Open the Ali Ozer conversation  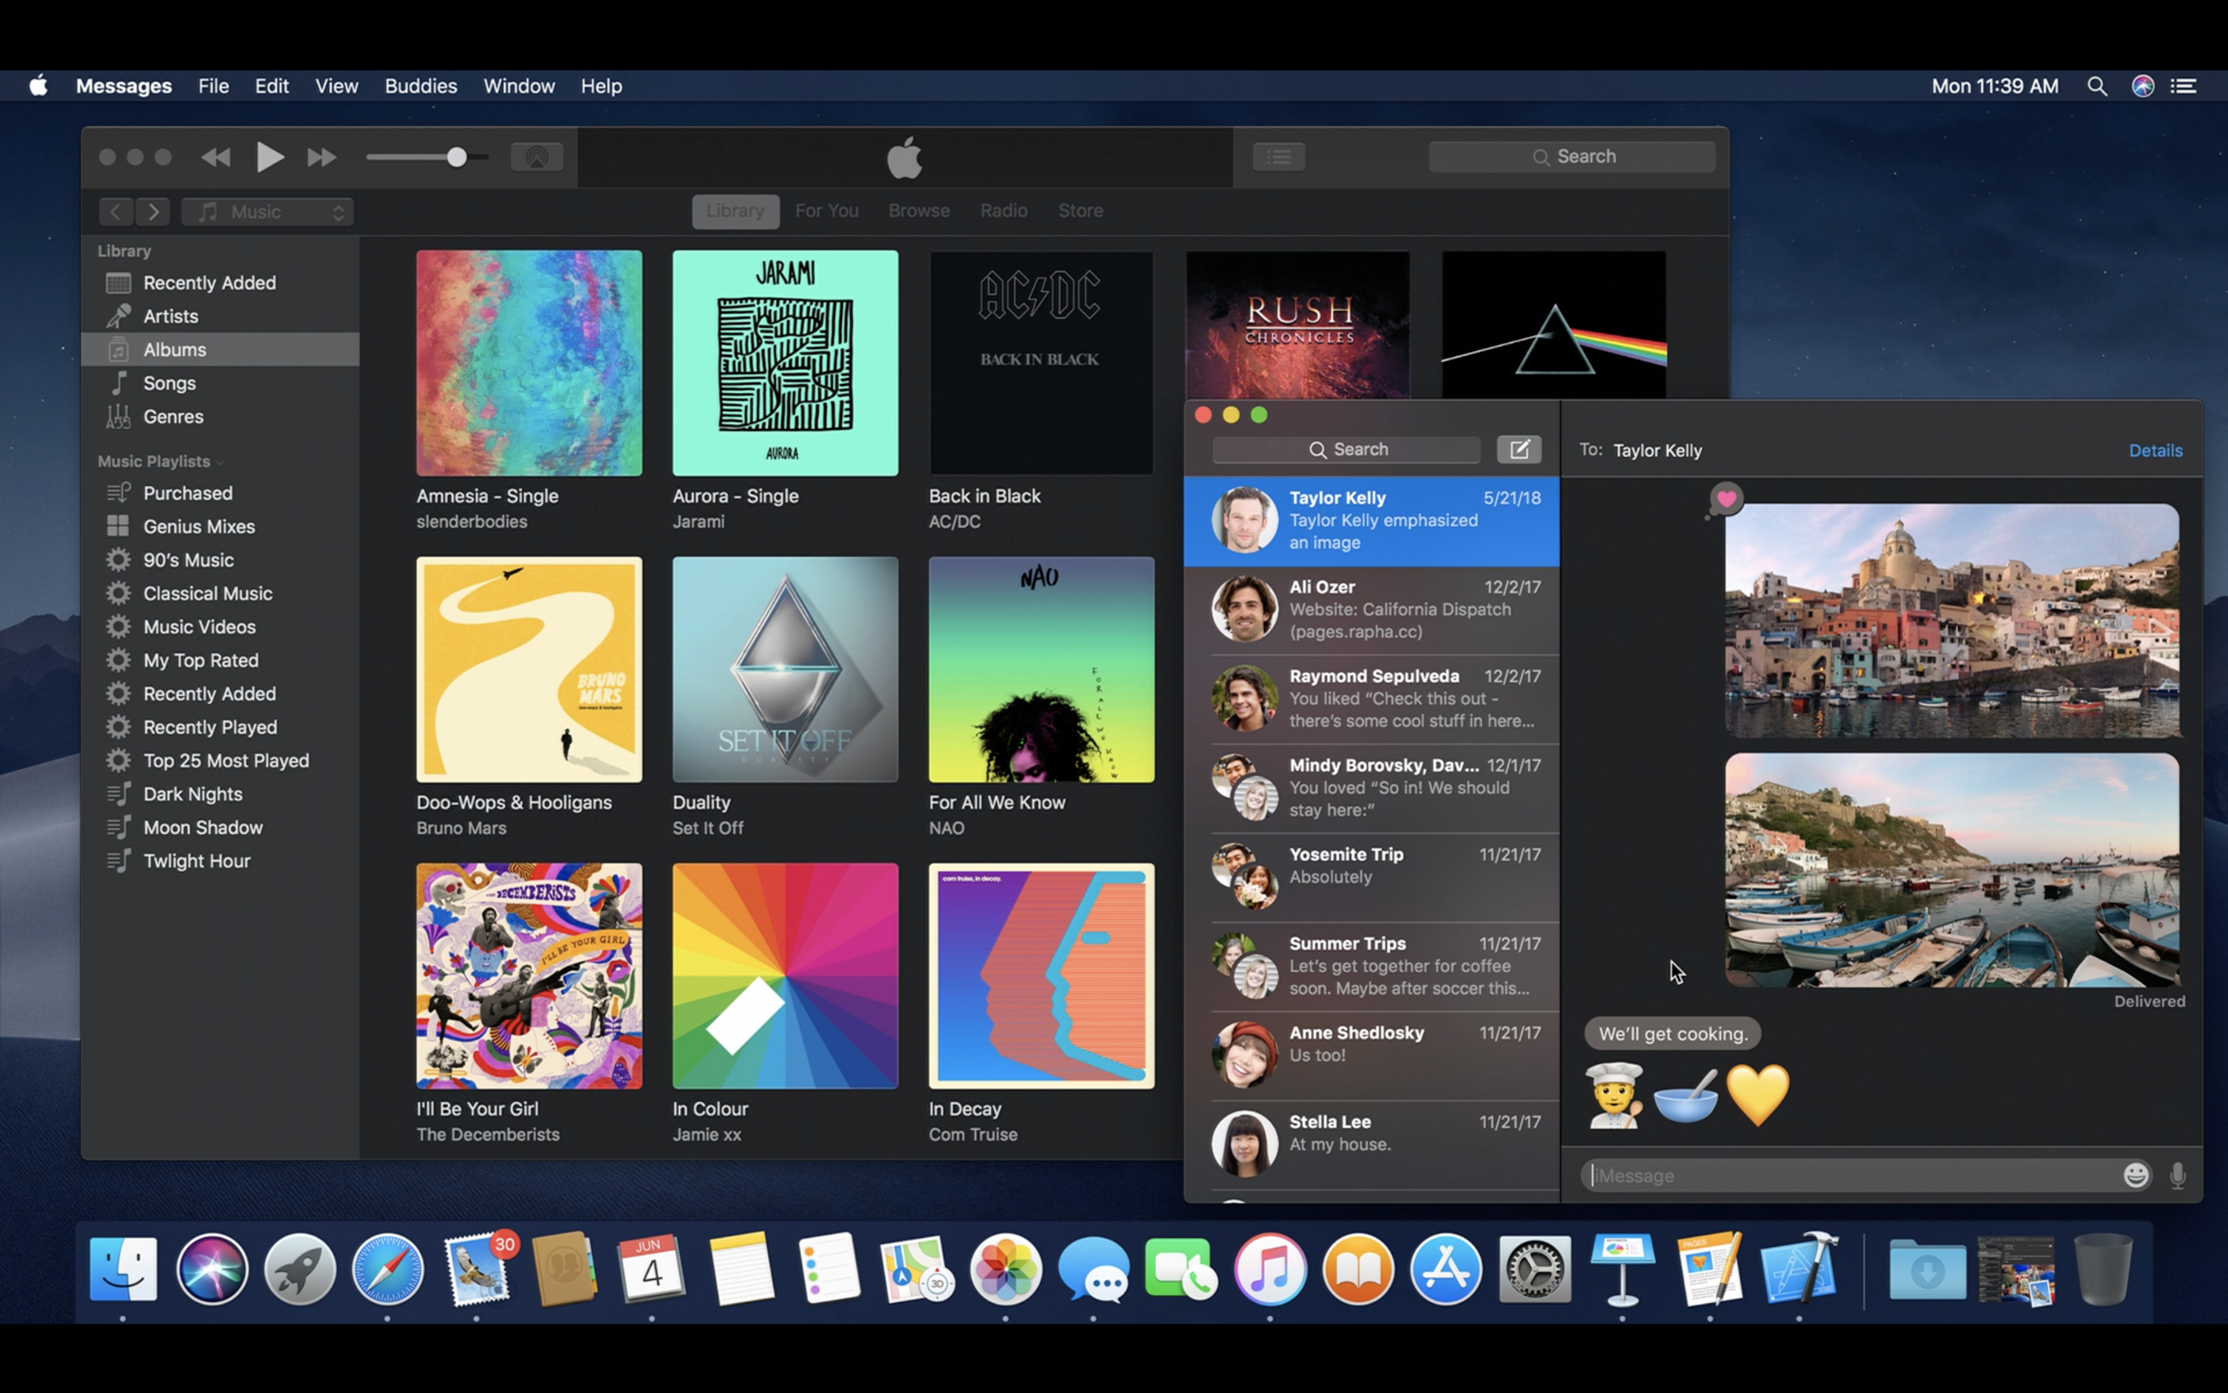(x=1372, y=609)
